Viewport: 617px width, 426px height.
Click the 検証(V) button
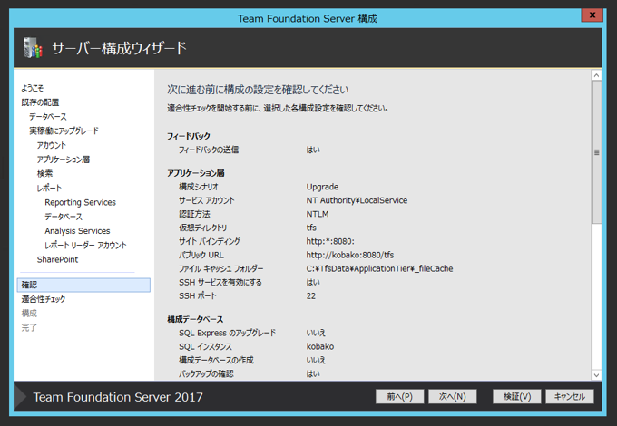click(517, 396)
